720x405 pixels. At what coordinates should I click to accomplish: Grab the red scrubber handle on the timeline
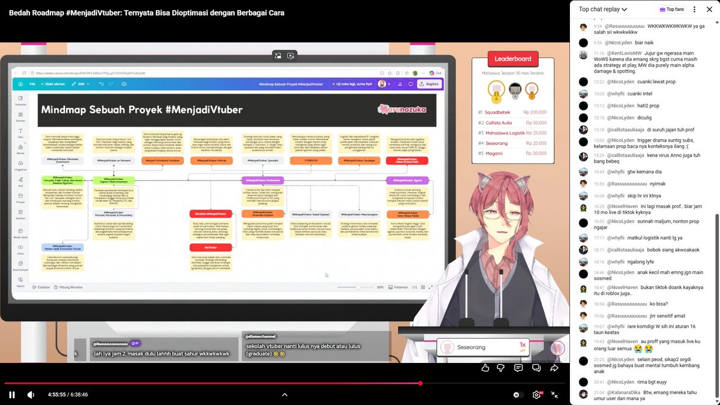point(421,383)
